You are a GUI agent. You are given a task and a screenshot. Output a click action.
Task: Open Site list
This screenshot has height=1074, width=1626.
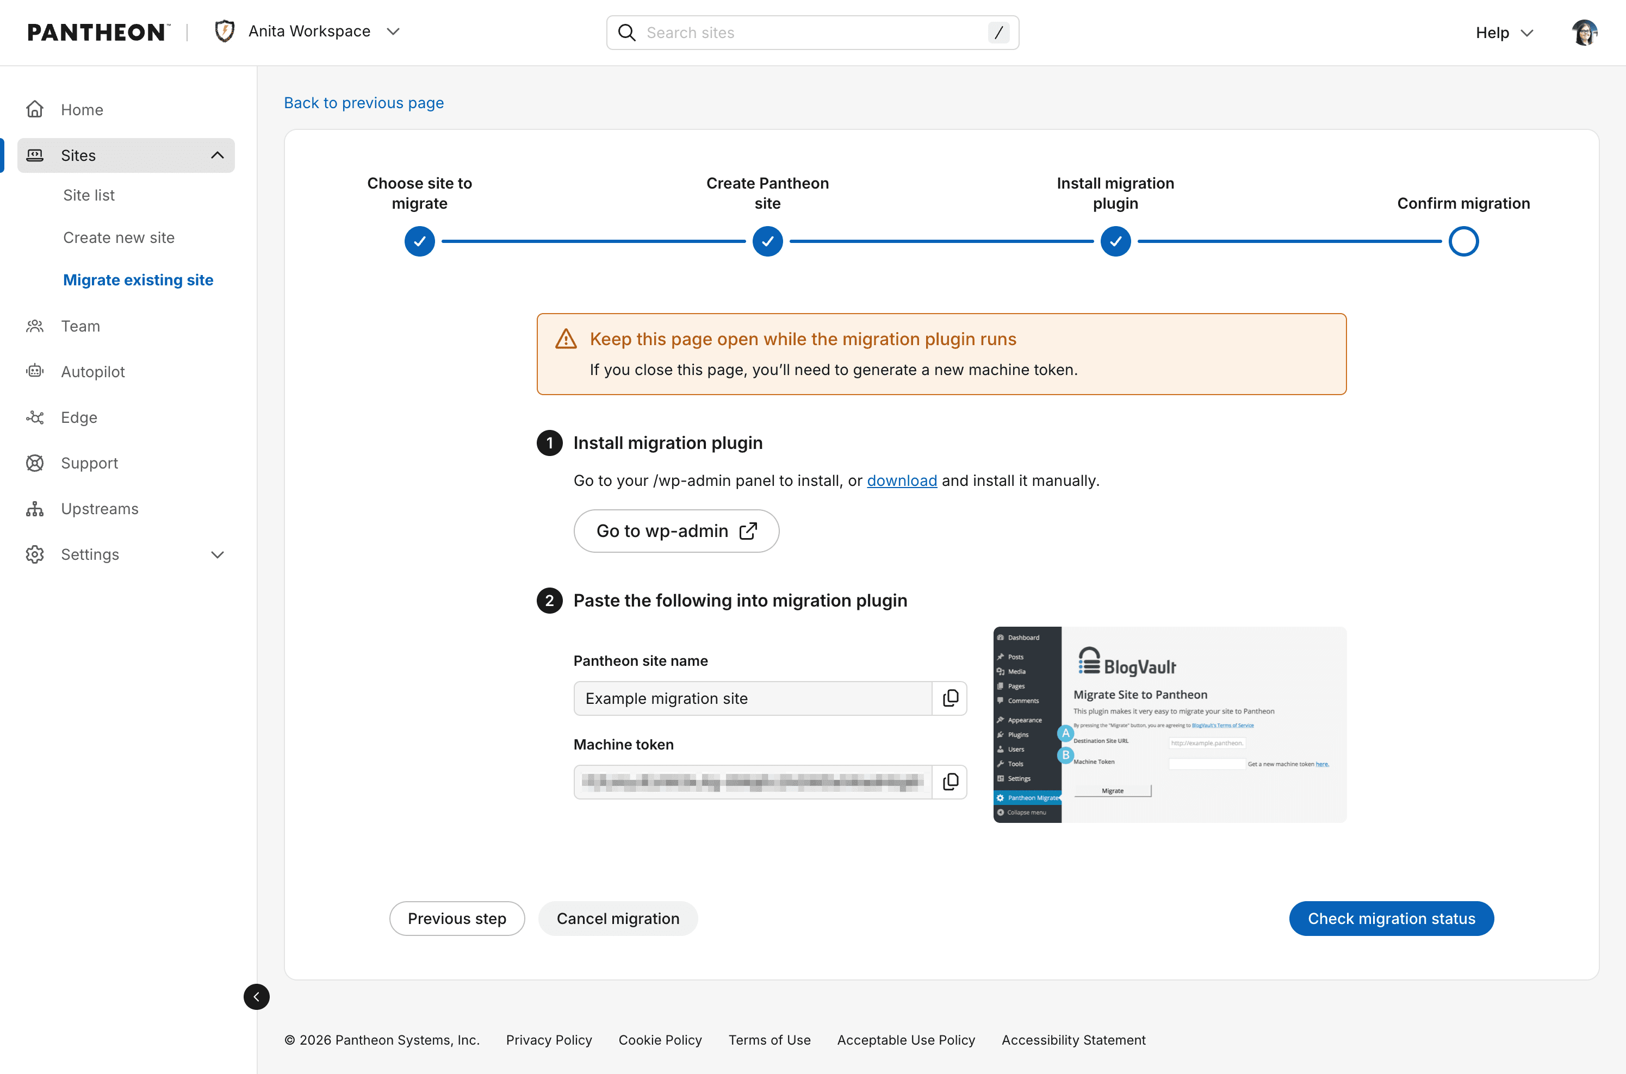(89, 195)
